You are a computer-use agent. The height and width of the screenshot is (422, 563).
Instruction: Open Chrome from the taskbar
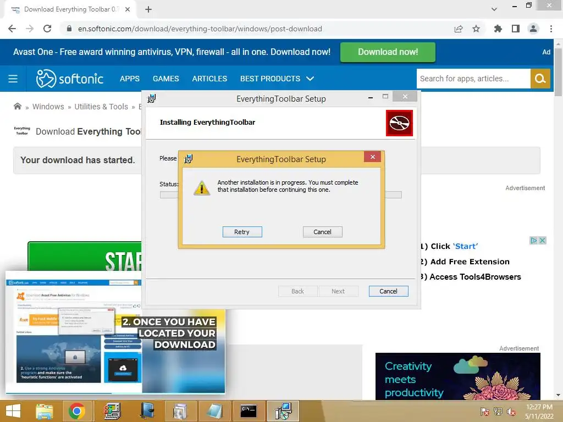77,411
